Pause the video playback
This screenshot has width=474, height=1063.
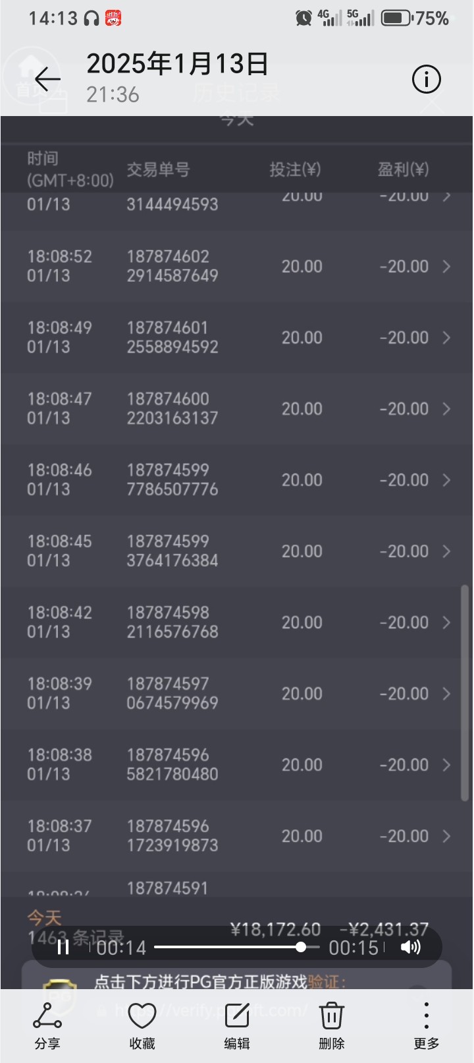[63, 948]
